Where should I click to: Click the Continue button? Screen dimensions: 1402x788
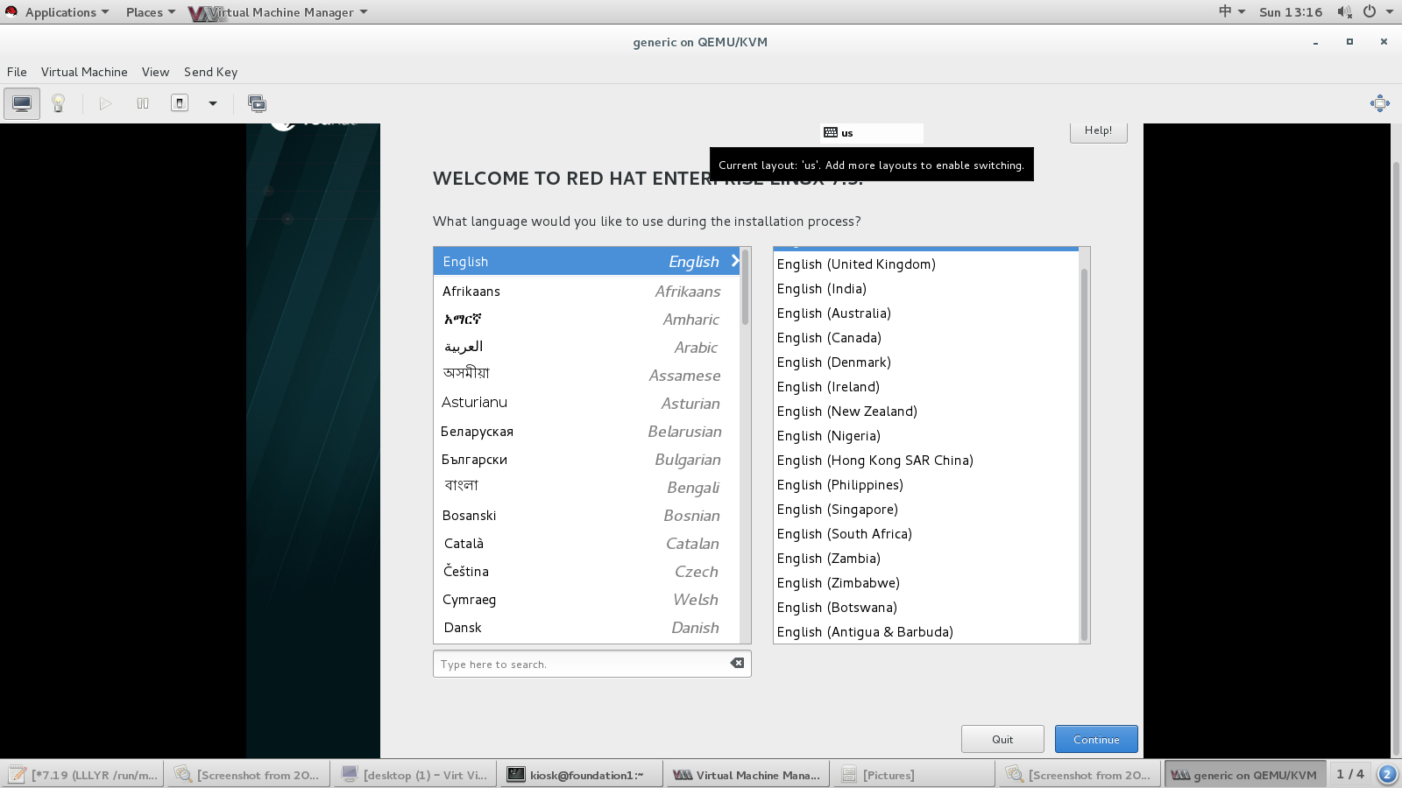1096,739
